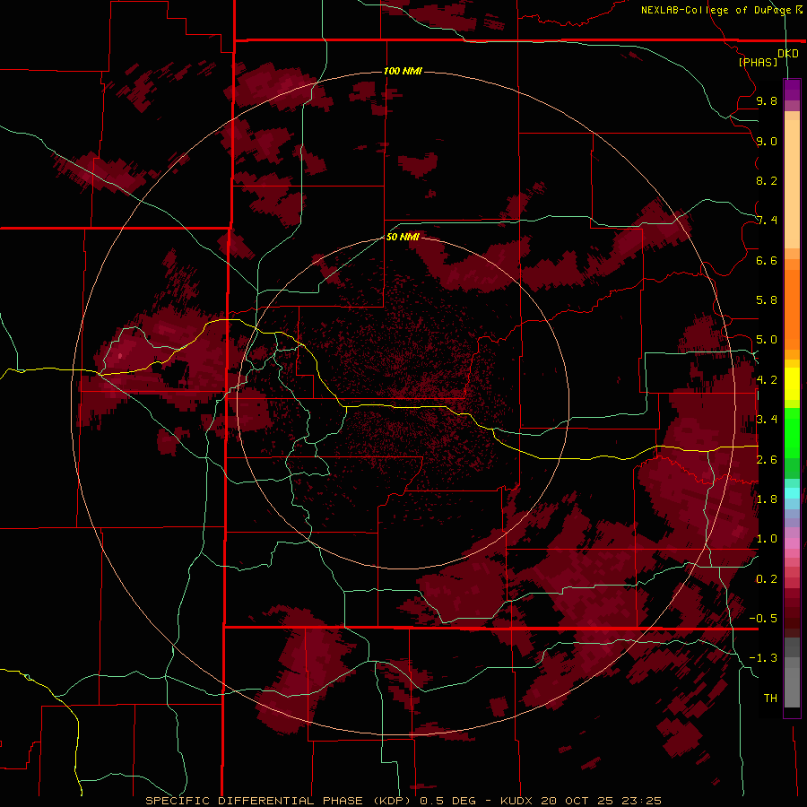Click the 2.6 scale value
Screen dimensions: 807x807
point(767,459)
